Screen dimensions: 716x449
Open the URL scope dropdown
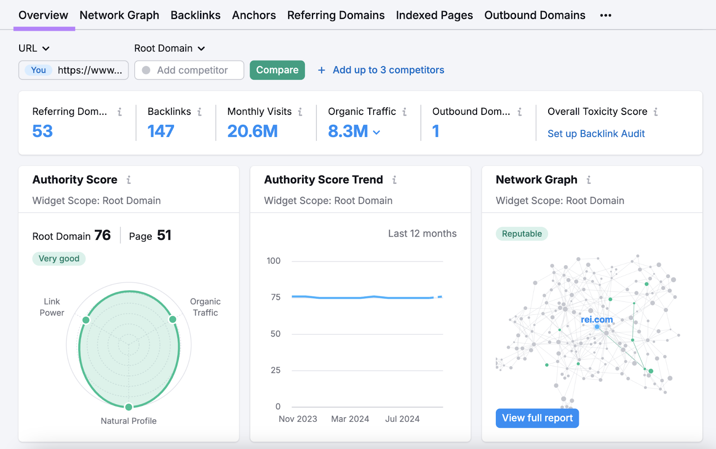pyautogui.click(x=34, y=48)
